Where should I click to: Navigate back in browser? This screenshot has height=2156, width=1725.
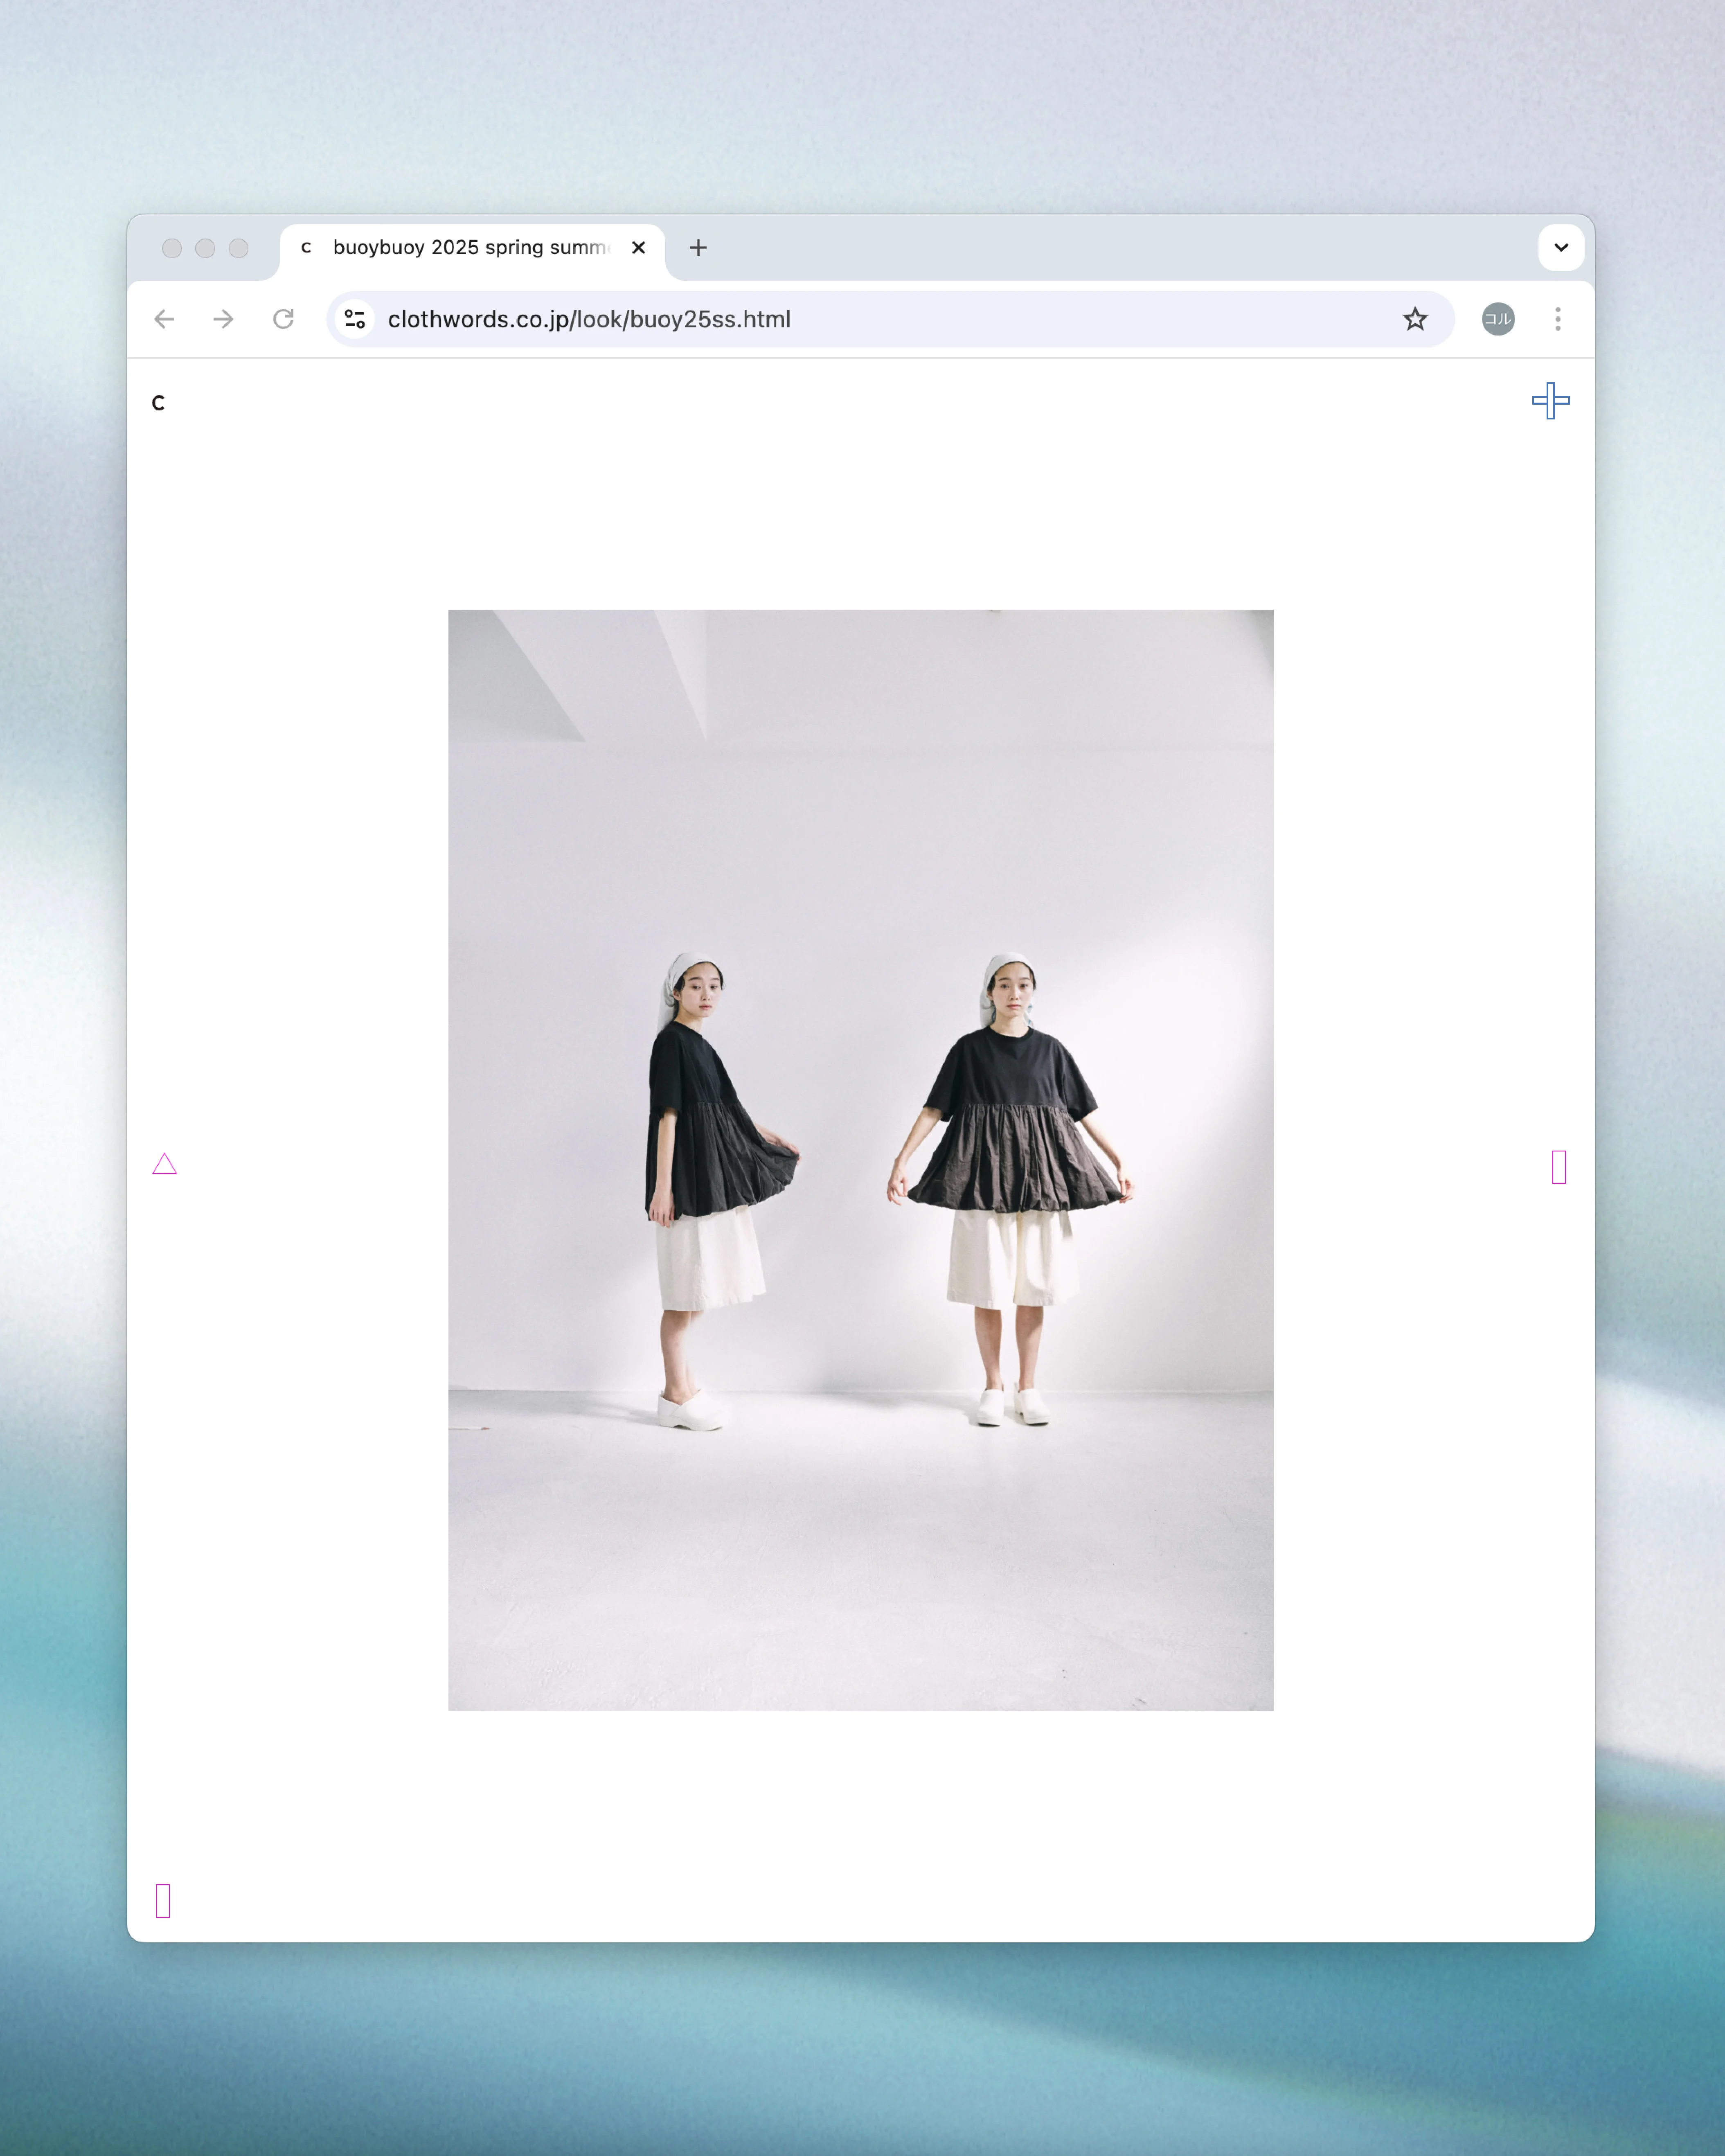point(164,319)
